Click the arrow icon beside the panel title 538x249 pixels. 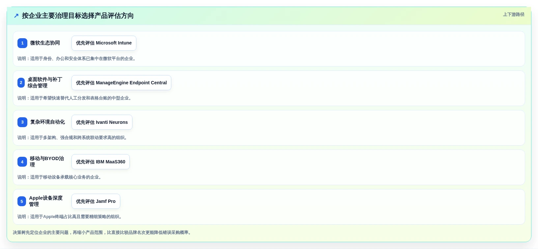pos(16,16)
